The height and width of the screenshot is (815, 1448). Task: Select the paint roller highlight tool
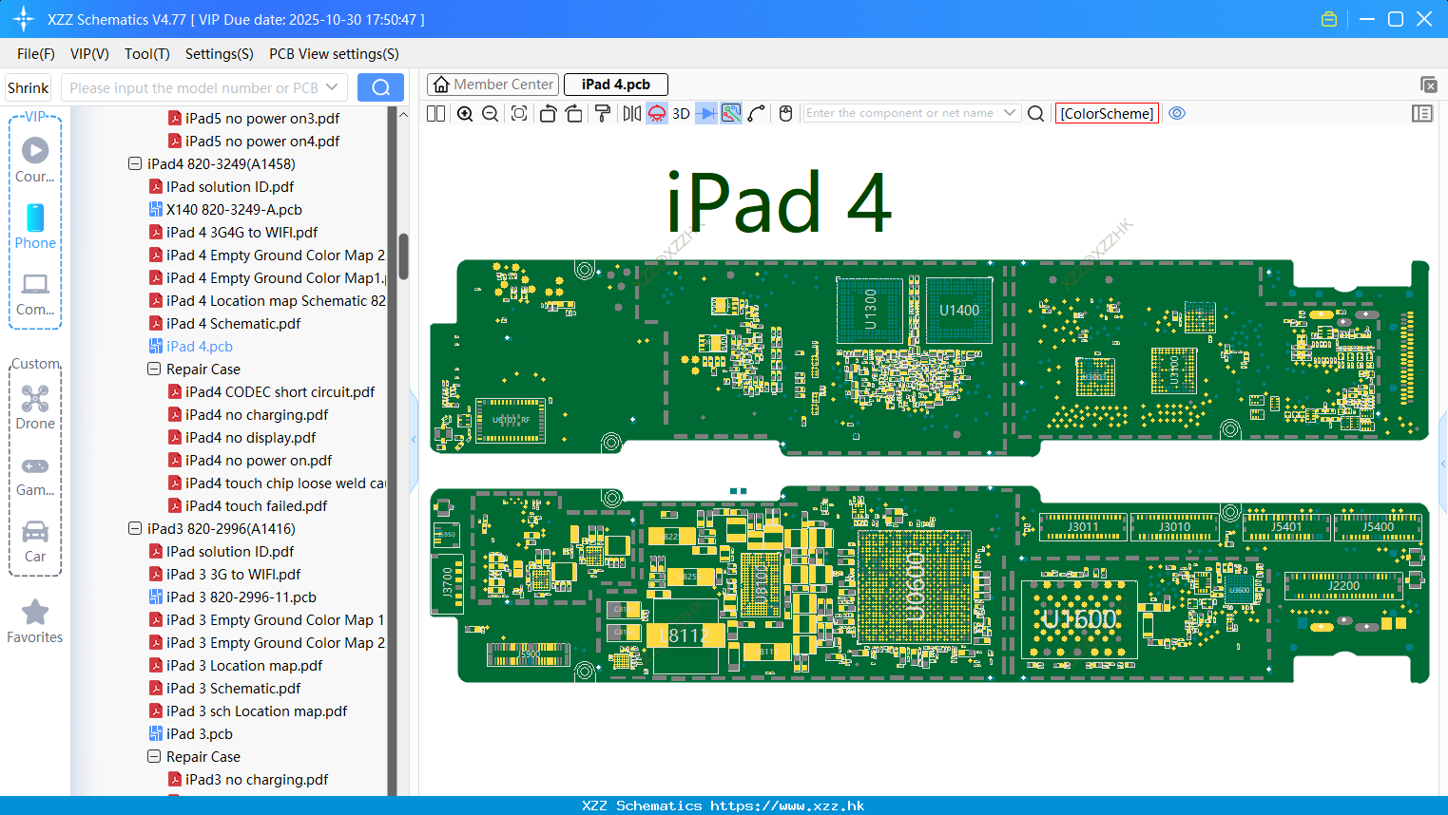click(x=603, y=113)
